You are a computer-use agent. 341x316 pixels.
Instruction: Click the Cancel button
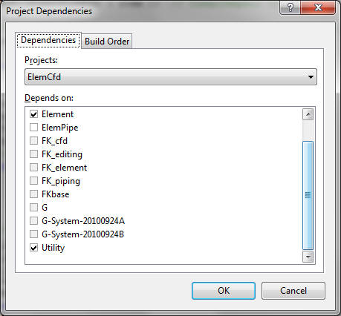[293, 291]
